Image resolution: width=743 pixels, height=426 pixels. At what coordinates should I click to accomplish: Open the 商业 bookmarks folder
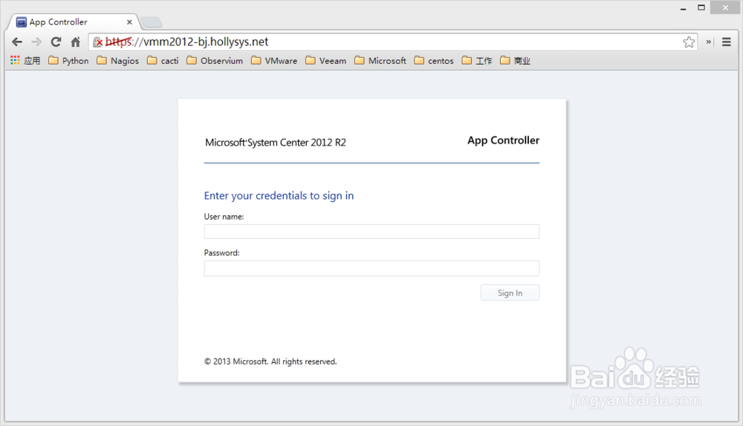[x=515, y=61]
